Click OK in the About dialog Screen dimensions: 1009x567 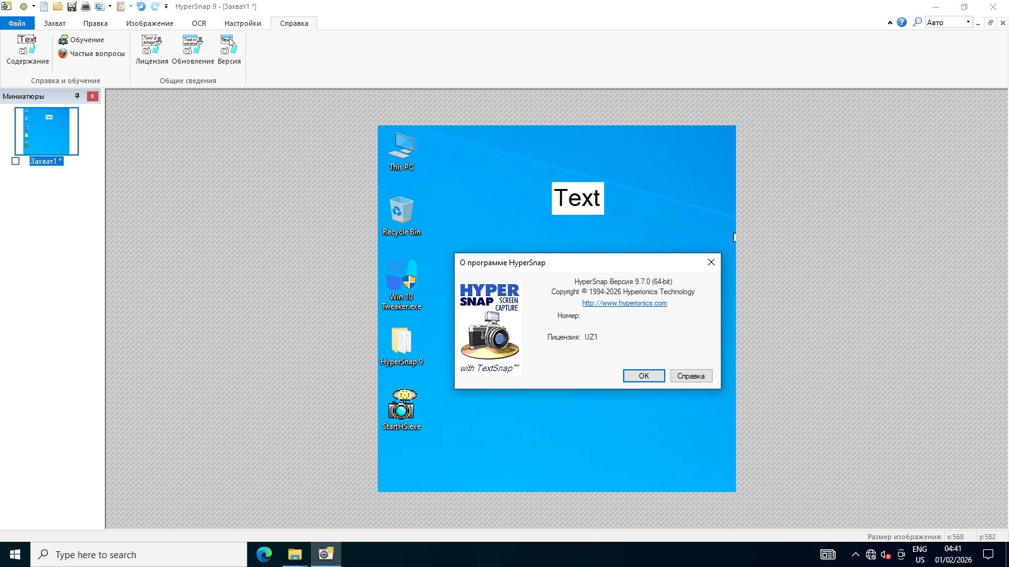644,376
